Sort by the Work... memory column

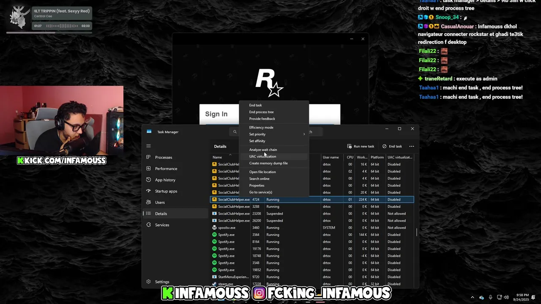point(362,157)
